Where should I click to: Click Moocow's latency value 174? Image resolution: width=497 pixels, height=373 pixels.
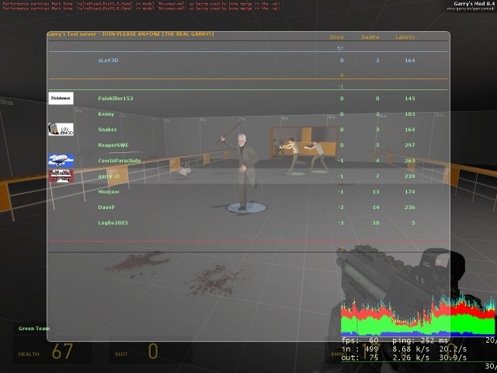(409, 192)
